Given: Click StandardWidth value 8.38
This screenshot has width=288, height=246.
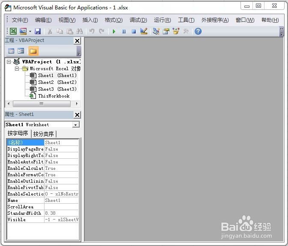Looking at the screenshot, I should pyautogui.click(x=62, y=213).
